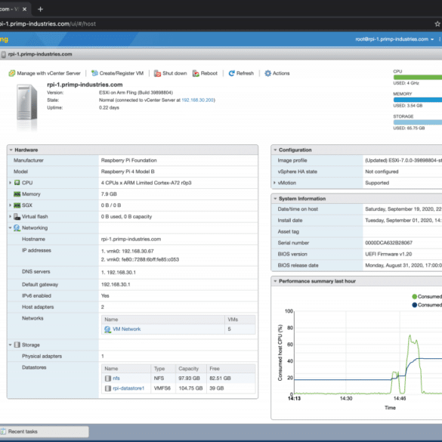Expand the Virtual flash row
Image resolution: width=442 pixels, height=442 pixels.
pyautogui.click(x=10, y=217)
